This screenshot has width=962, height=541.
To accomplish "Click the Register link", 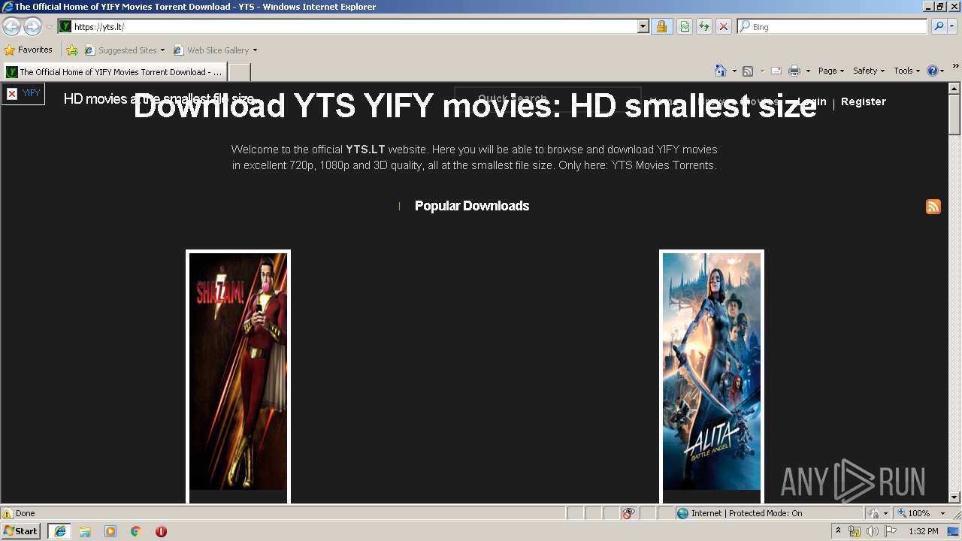I will click(x=864, y=101).
